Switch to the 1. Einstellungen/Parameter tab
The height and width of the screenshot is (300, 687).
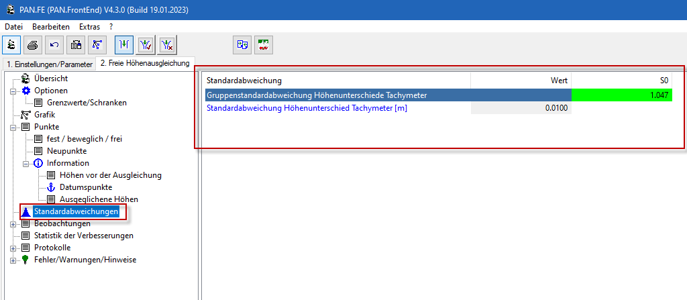click(x=49, y=64)
